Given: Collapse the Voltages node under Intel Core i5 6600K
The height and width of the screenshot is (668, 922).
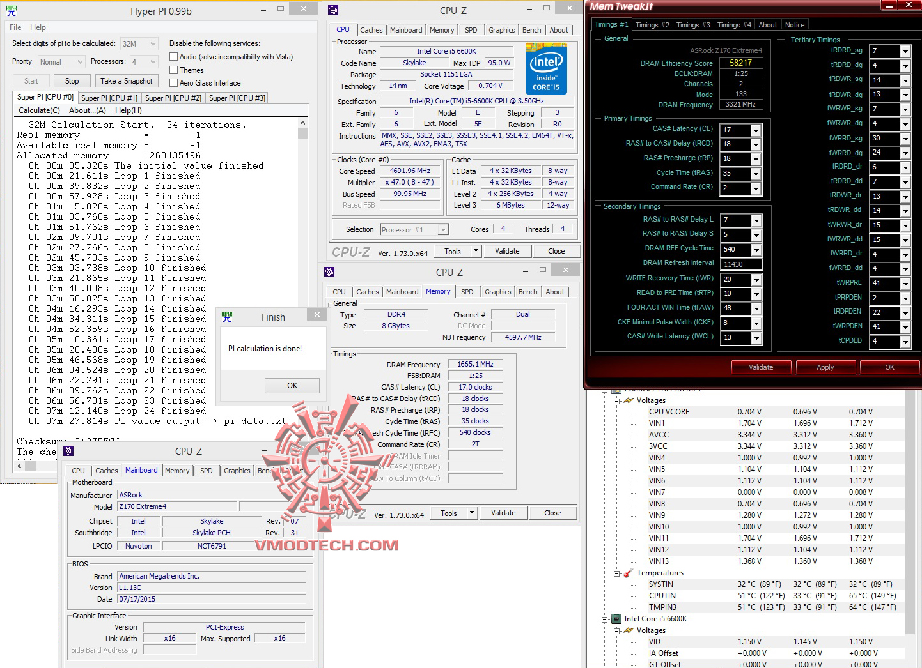Looking at the screenshot, I should [x=616, y=631].
